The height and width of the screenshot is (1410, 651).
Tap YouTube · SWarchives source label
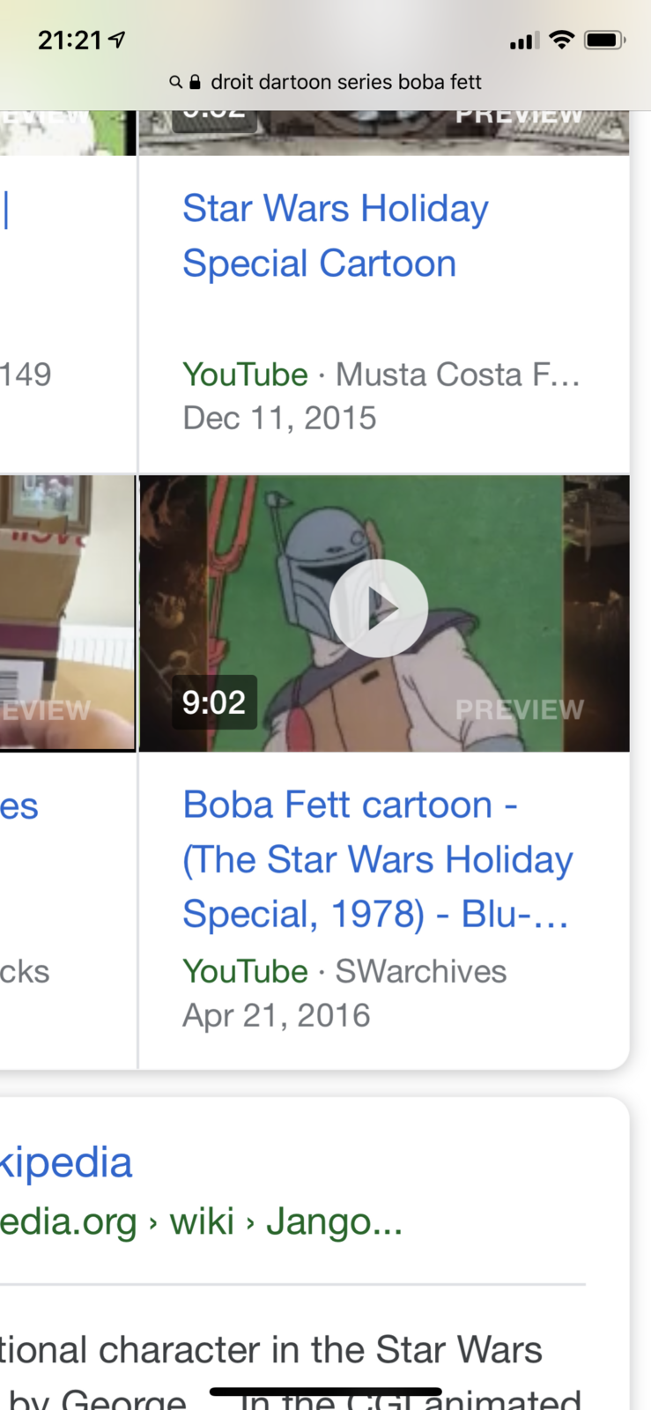point(344,971)
